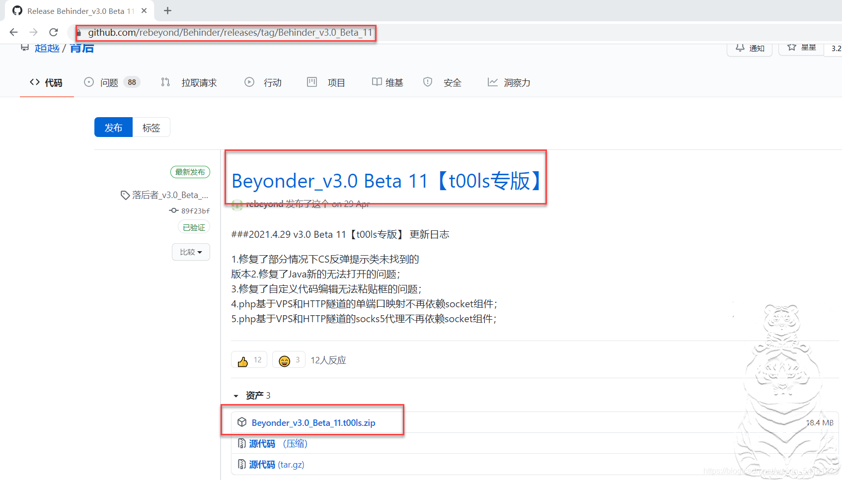
Task: Click the 通知 notifications button
Action: [x=750, y=48]
